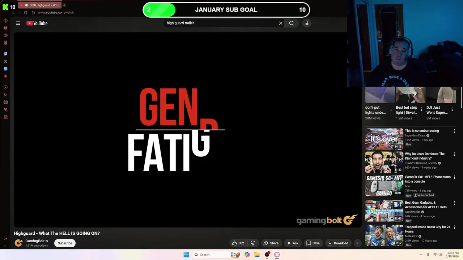Open more actions ellipsis below video
The width and height of the screenshot is (463, 260).
coord(357,243)
